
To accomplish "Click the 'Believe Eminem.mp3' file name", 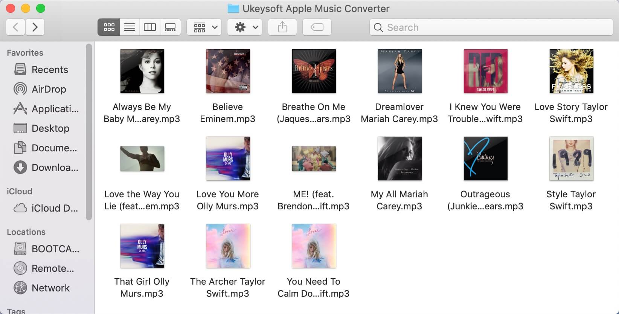I will (228, 113).
